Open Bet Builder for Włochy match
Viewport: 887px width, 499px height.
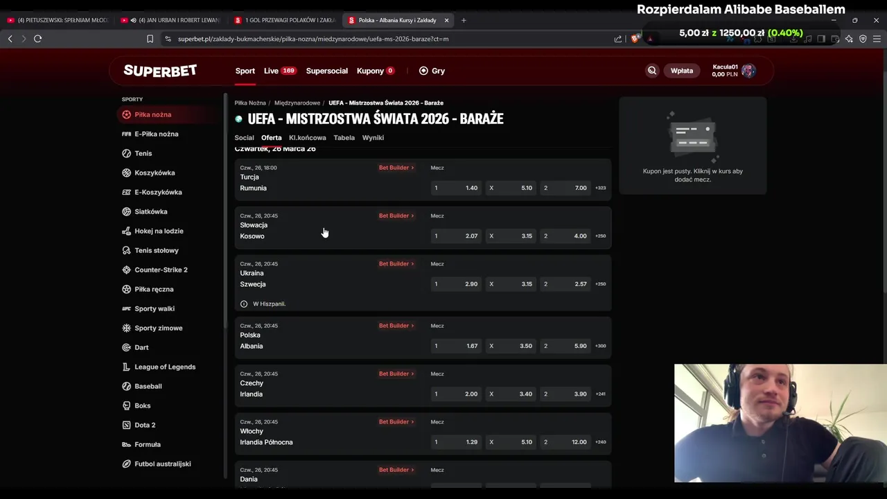[x=396, y=421]
